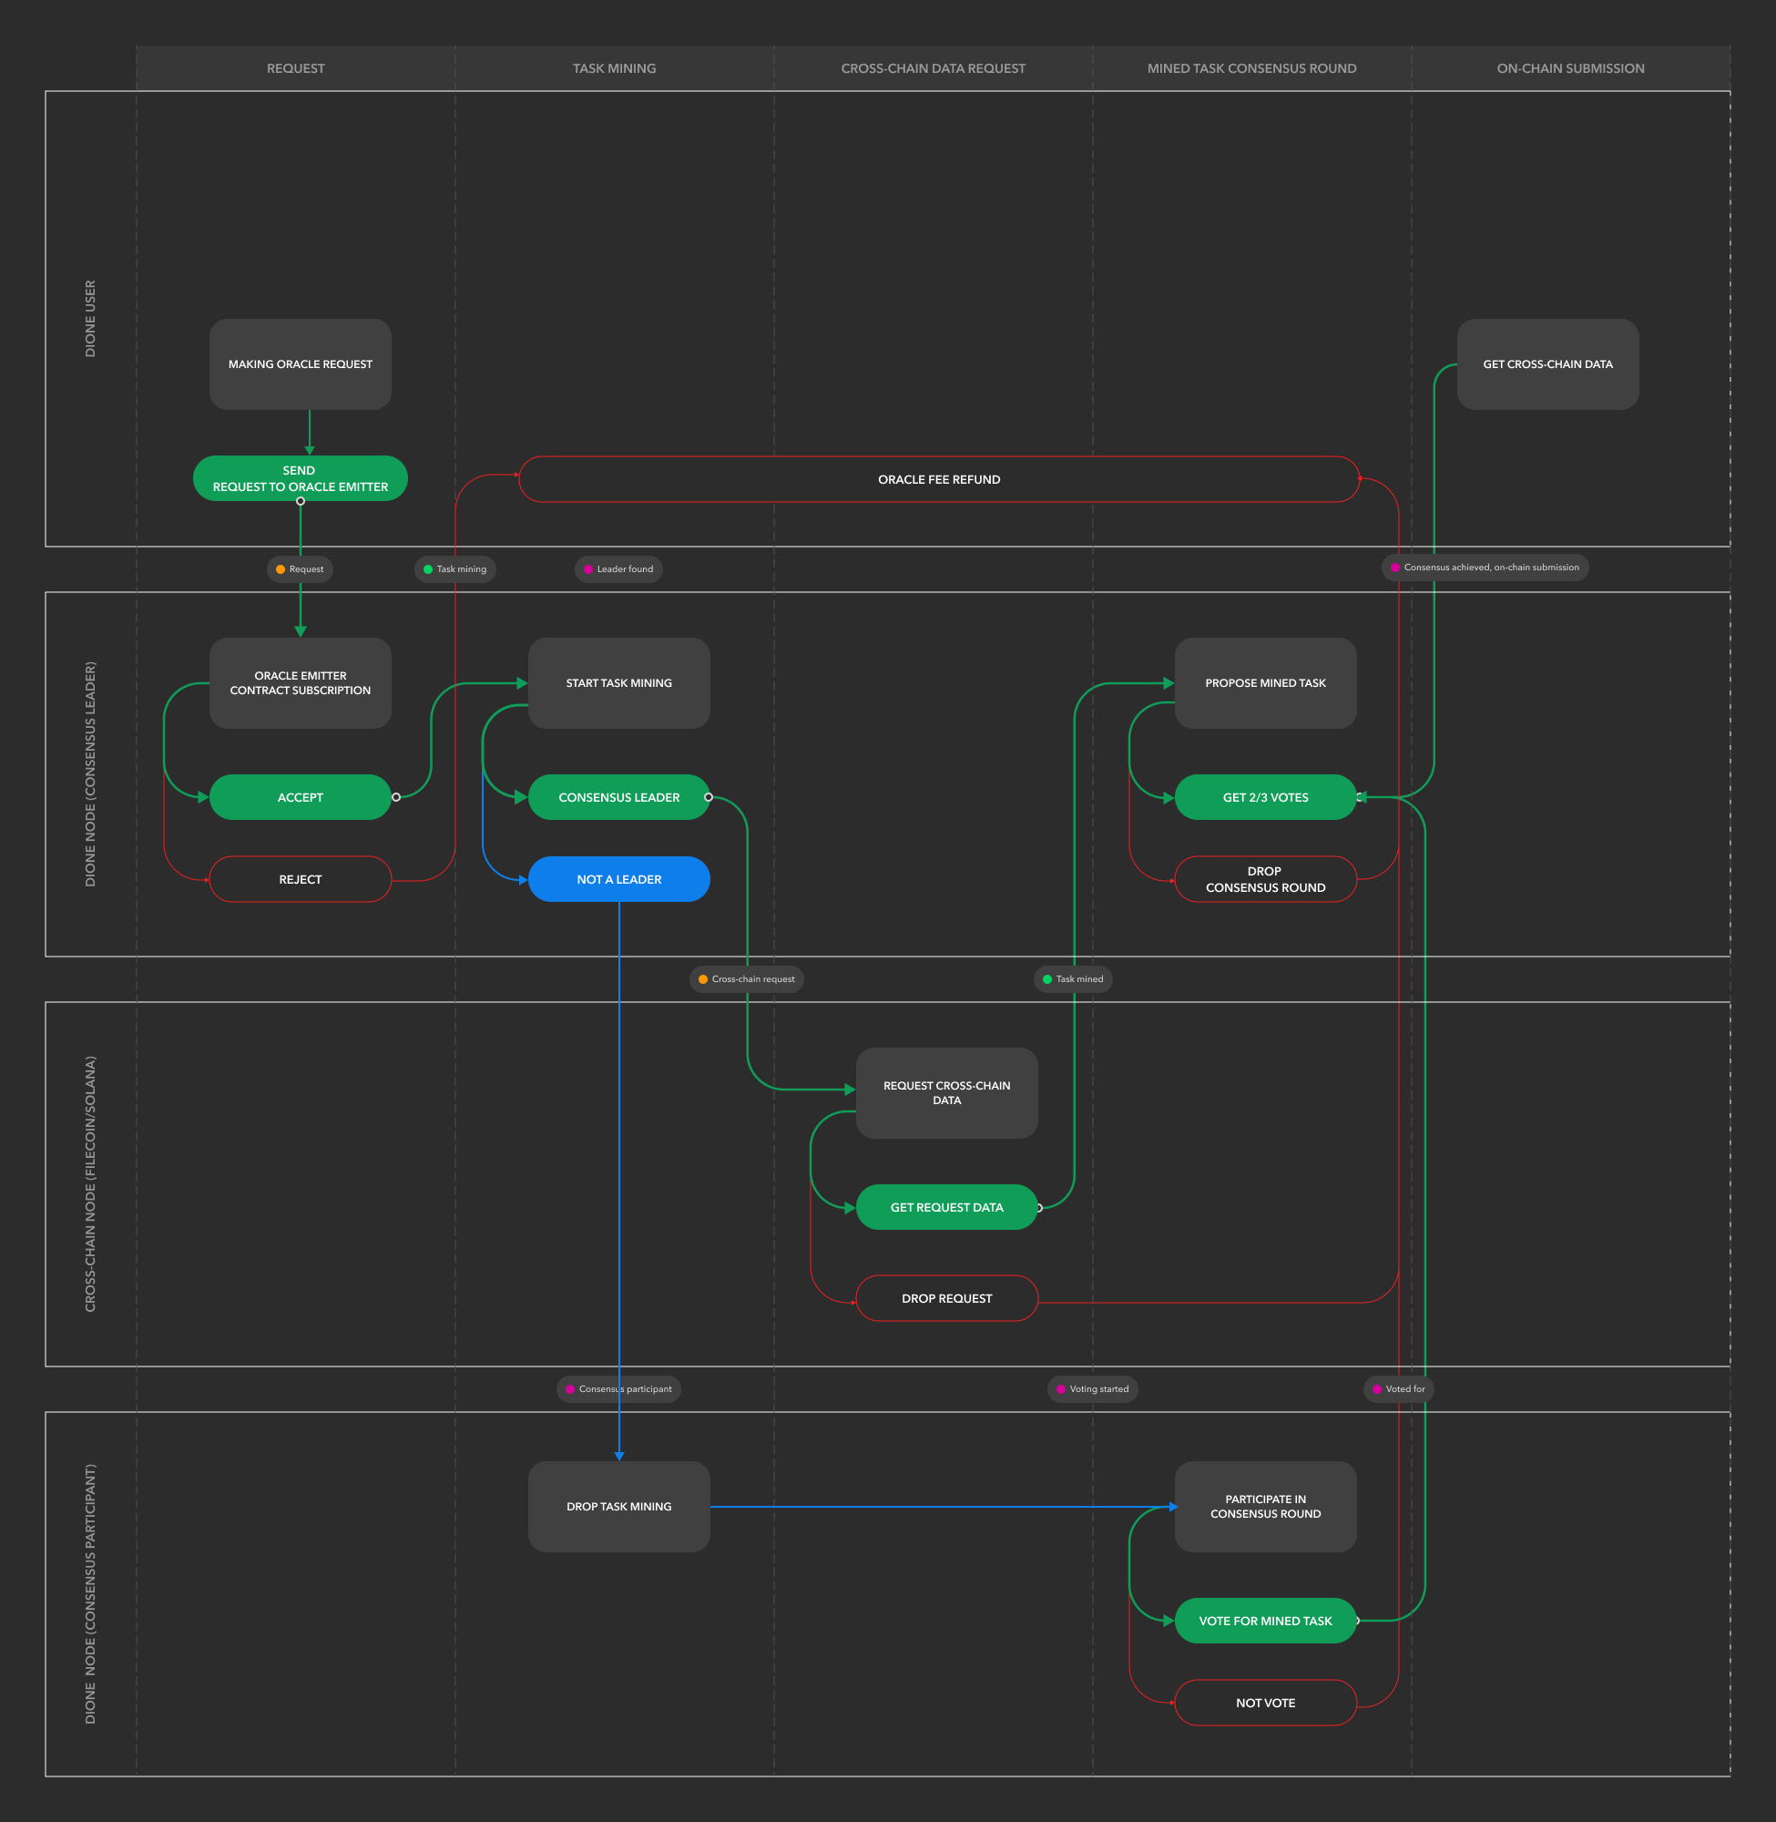Screen dimensions: 1776x1822
Task: Click the Voted for event tag
Action: [x=1397, y=1388]
